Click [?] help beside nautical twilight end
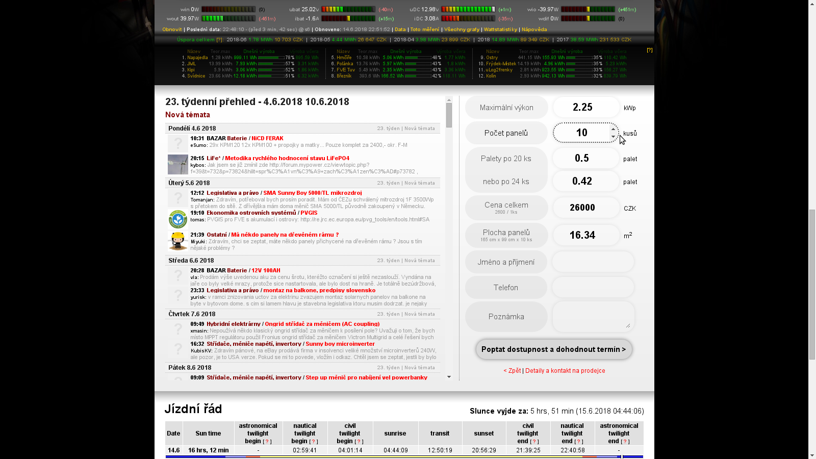816x459 pixels. click(x=578, y=442)
